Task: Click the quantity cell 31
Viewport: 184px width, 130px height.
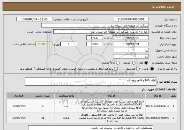Action: click(x=43, y=118)
